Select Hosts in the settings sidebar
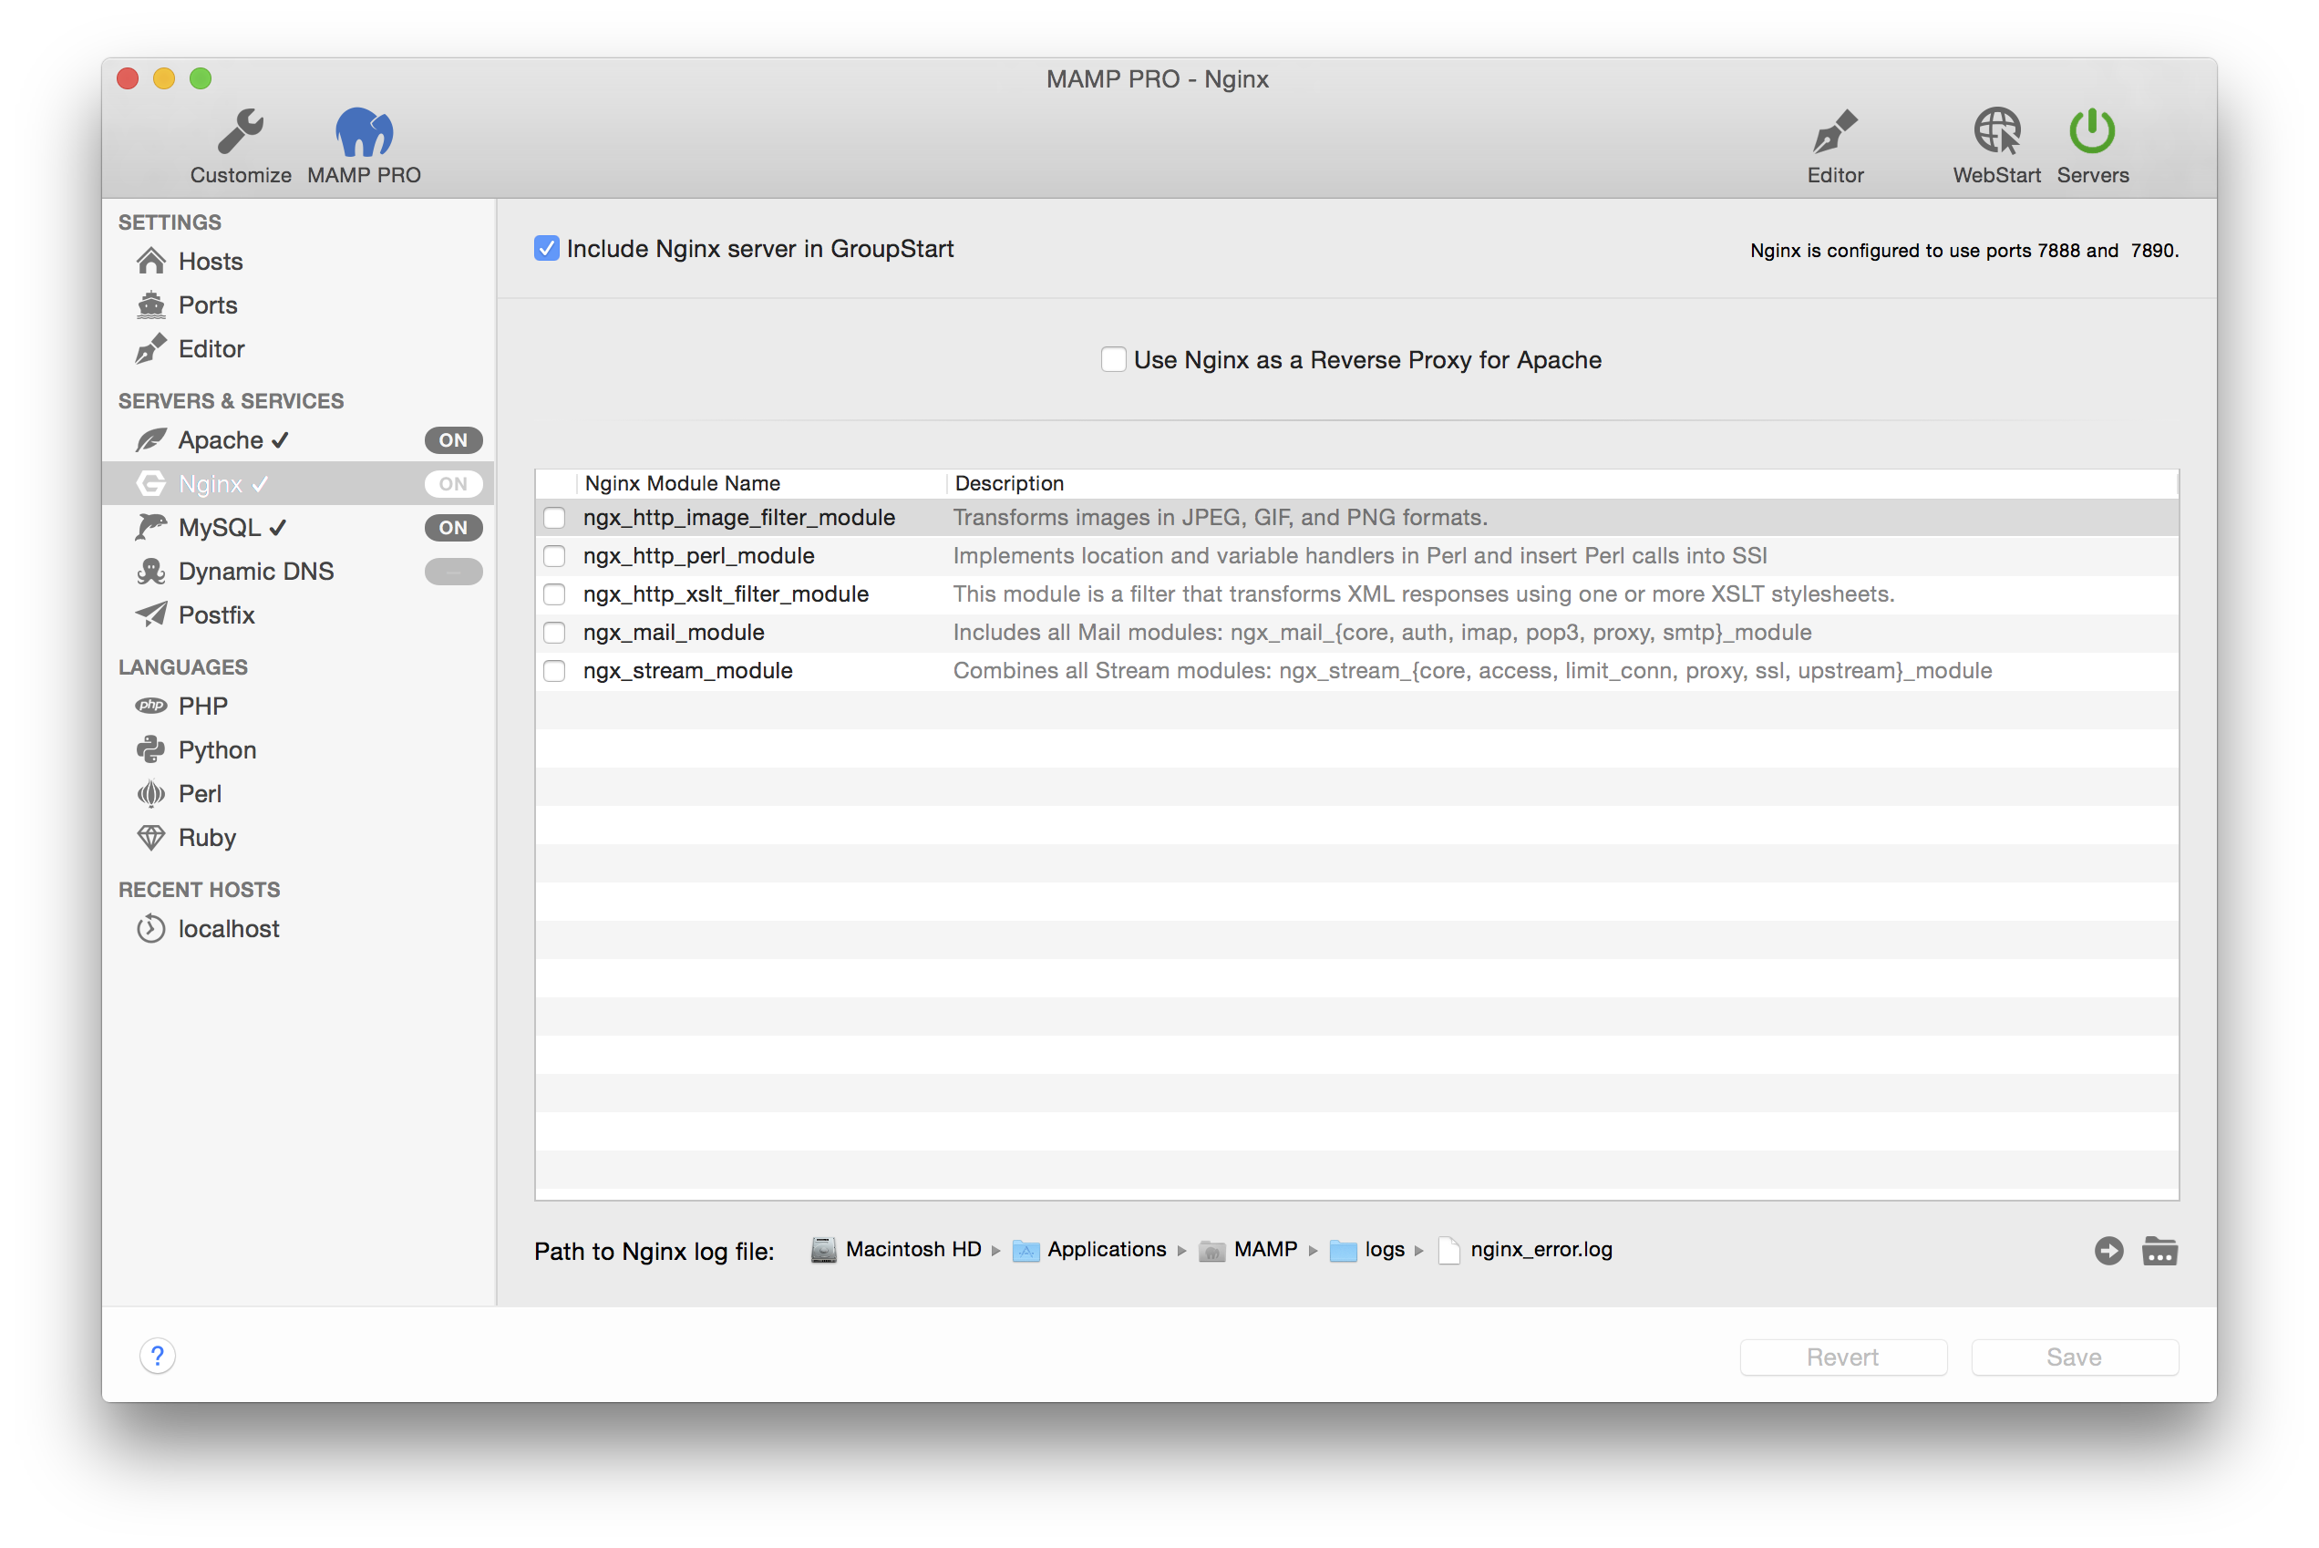2319x1548 pixels. (x=211, y=262)
